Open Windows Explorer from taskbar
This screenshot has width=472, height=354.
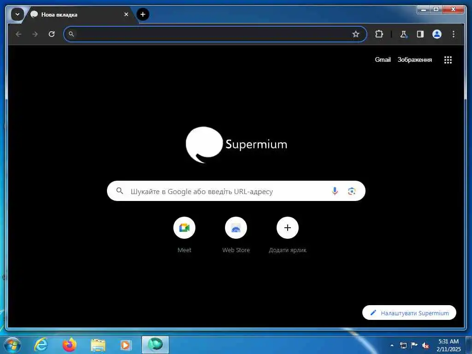(98, 345)
